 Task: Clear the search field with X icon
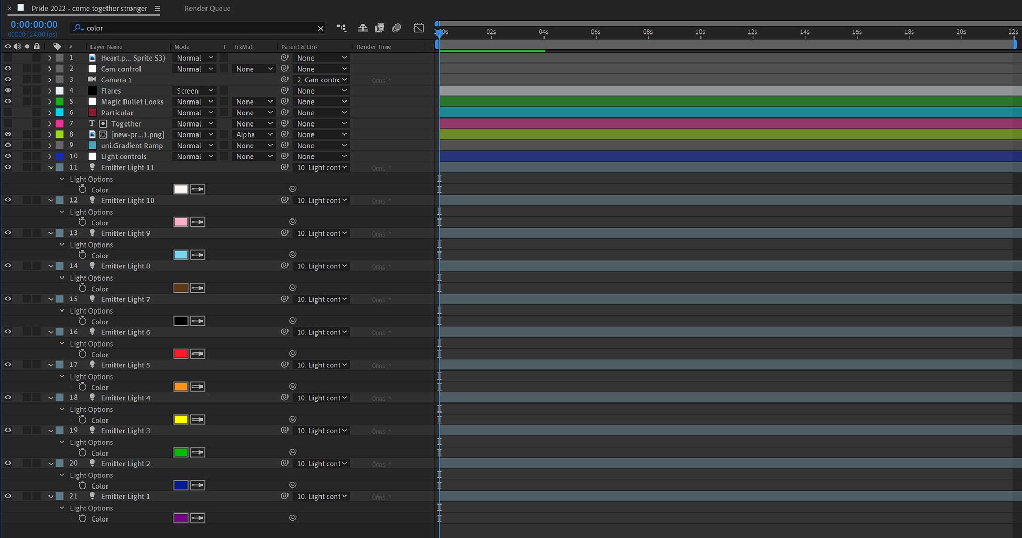(x=320, y=28)
